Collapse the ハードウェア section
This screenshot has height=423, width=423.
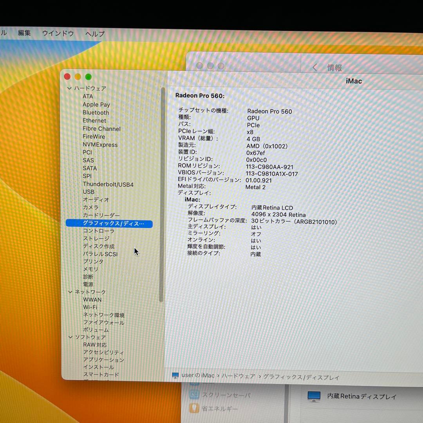point(69,88)
